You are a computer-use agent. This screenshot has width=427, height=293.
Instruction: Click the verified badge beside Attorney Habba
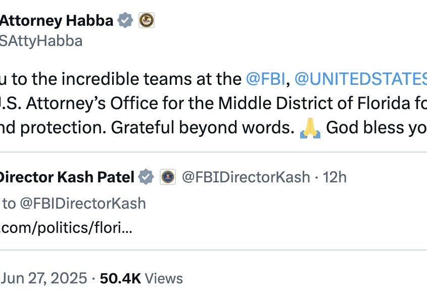125,20
